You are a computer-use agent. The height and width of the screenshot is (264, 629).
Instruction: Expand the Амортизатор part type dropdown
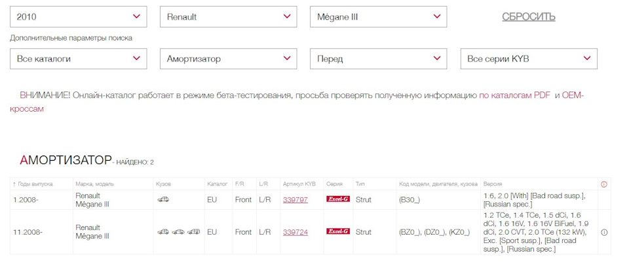(x=228, y=59)
